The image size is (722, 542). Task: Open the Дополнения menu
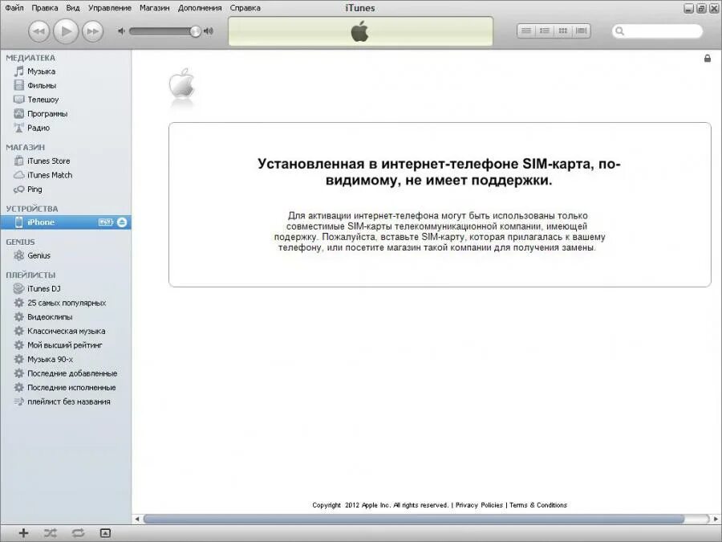(x=200, y=8)
